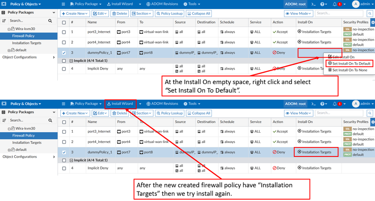Select Installation Targets in lower sidebar
The width and height of the screenshot is (375, 201).
pyautogui.click(x=27, y=143)
